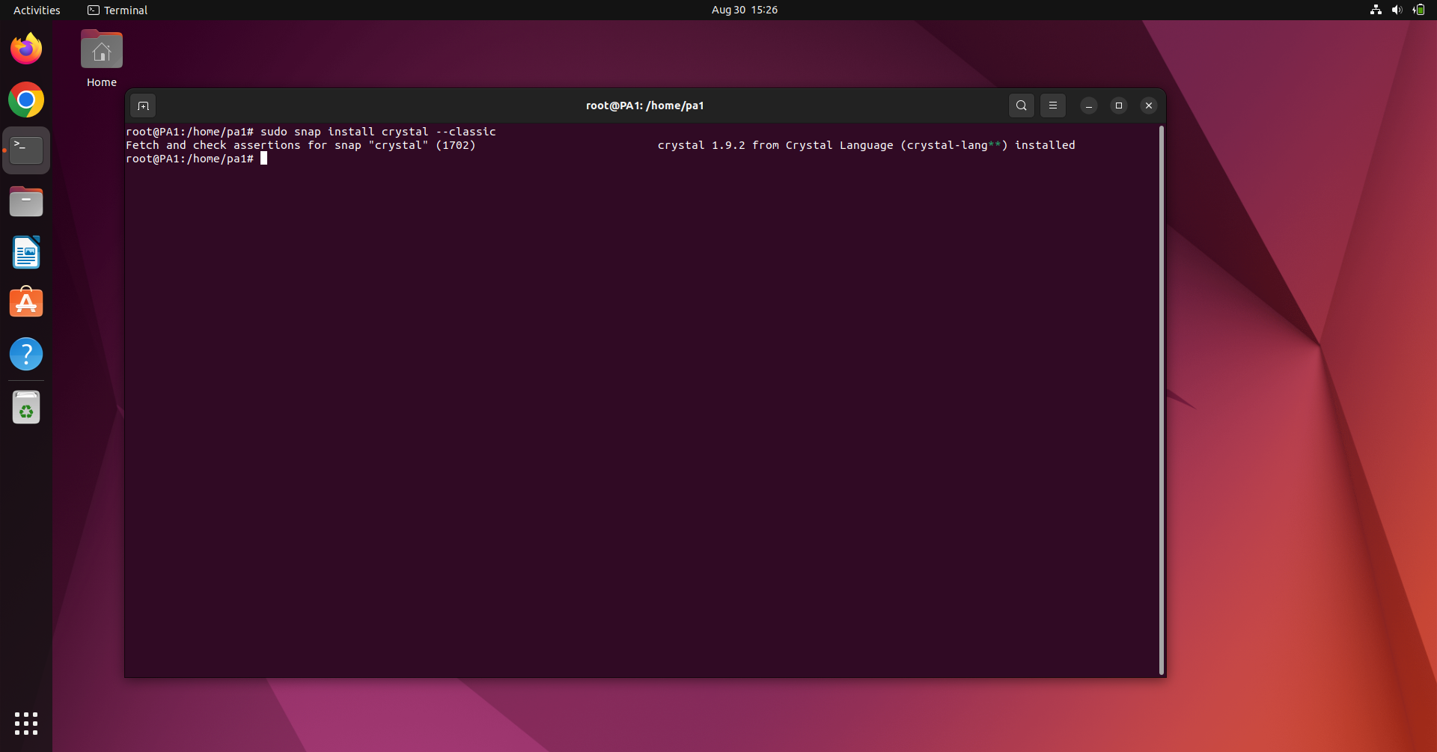Viewport: 1437px width, 752px height.
Task: Open search in the terminal window
Action: pyautogui.click(x=1021, y=106)
